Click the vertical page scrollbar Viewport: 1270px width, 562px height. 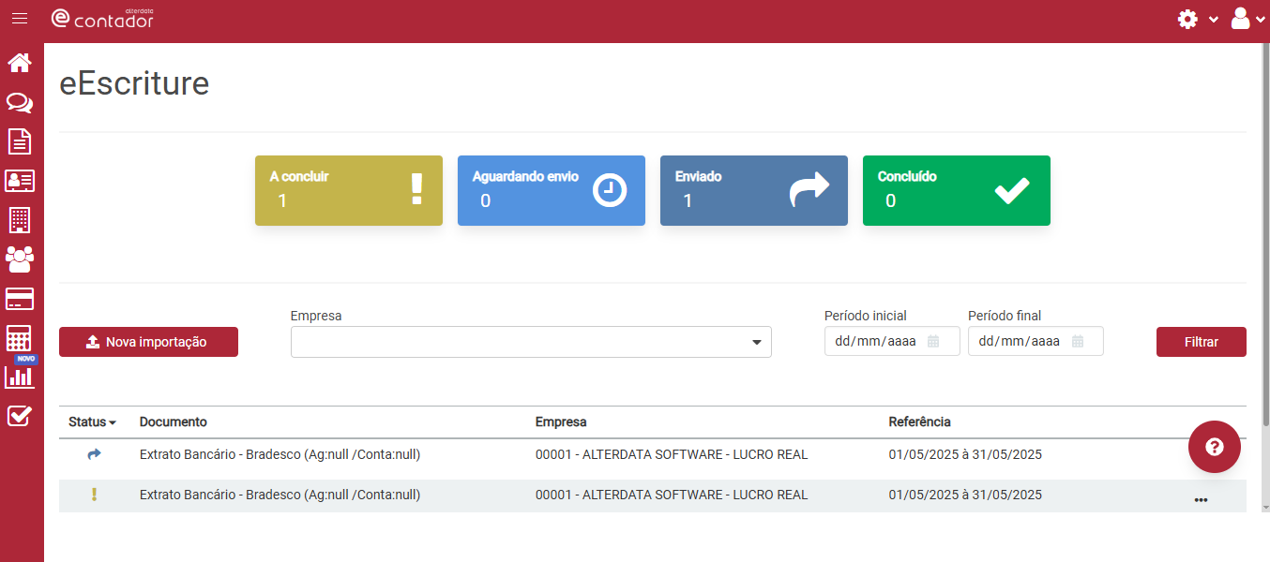(x=1266, y=234)
